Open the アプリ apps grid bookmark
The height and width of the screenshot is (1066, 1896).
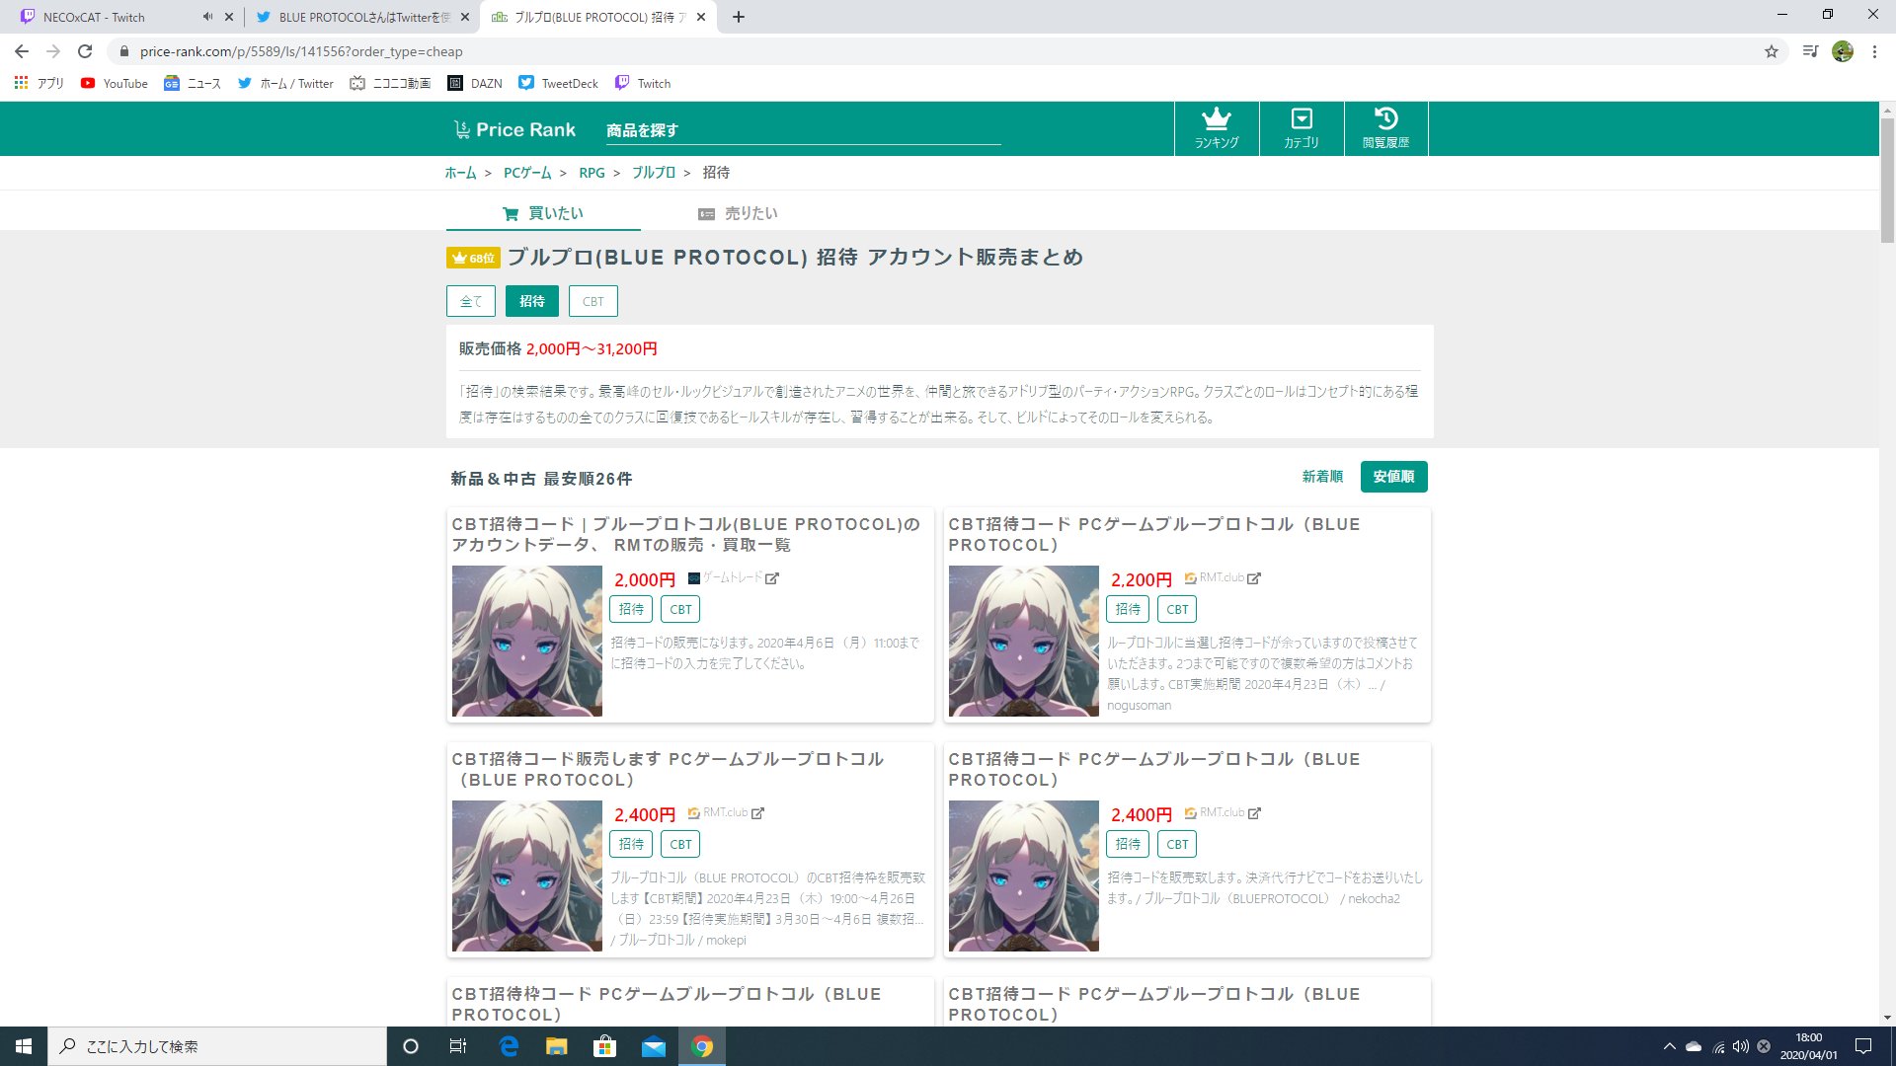pyautogui.click(x=39, y=83)
